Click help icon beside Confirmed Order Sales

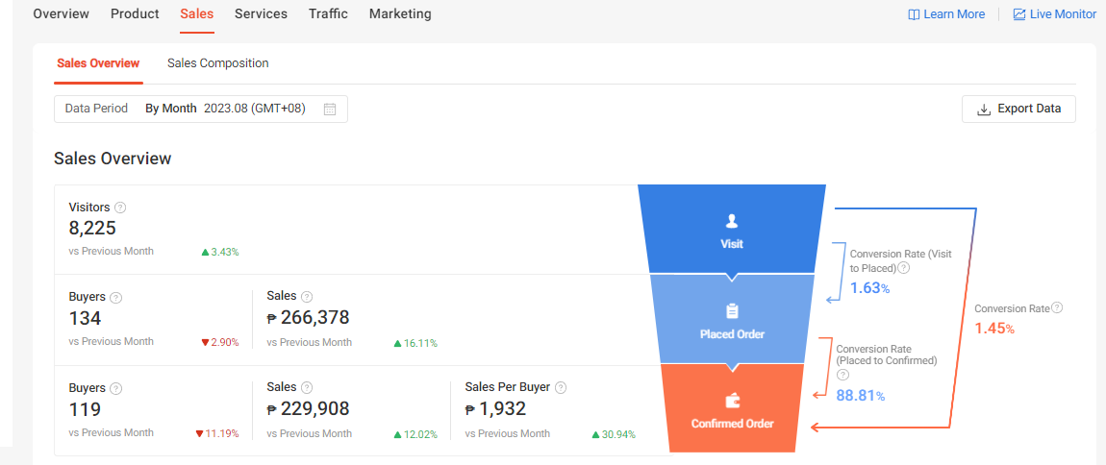coord(307,388)
